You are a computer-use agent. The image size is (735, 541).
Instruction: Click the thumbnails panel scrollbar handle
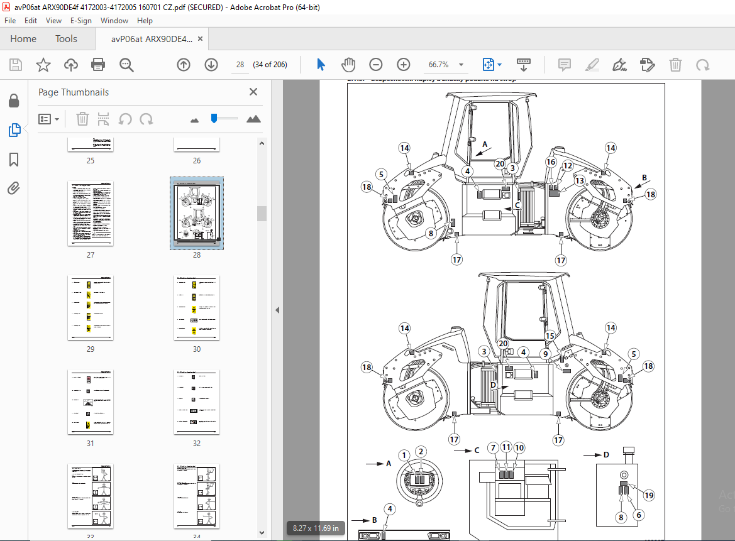click(x=262, y=214)
